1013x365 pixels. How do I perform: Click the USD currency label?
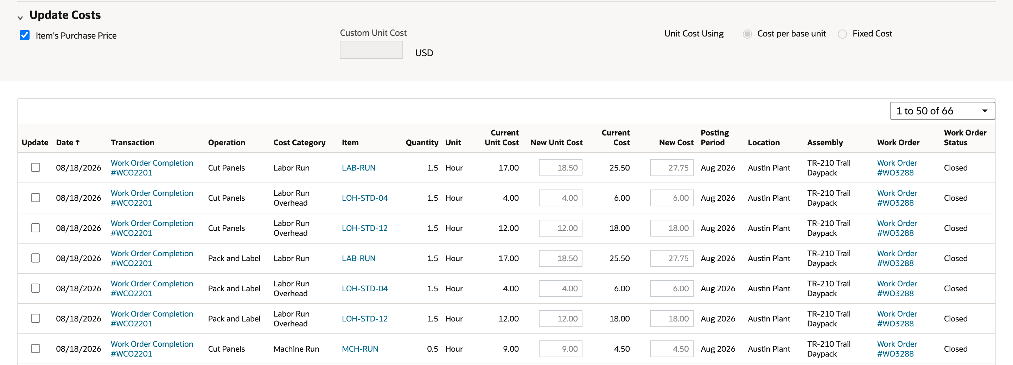click(x=424, y=53)
